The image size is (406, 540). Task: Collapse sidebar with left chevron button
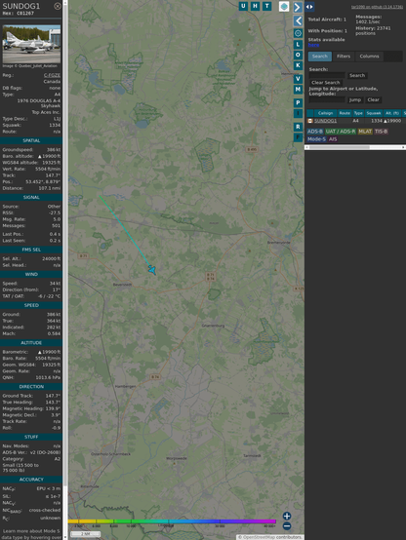tap(298, 20)
